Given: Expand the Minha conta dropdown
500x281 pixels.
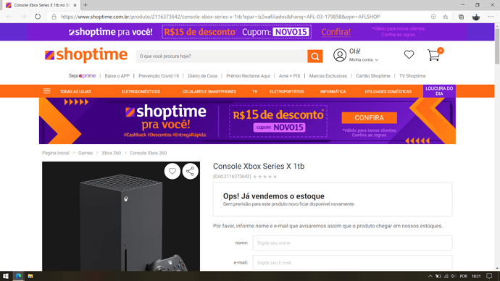Looking at the screenshot, I should coord(364,60).
